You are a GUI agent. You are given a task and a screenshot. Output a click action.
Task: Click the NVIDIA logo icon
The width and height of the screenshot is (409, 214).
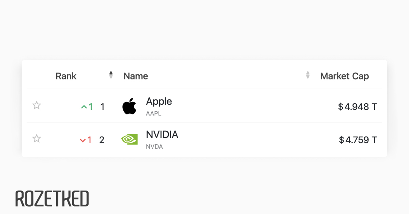130,139
